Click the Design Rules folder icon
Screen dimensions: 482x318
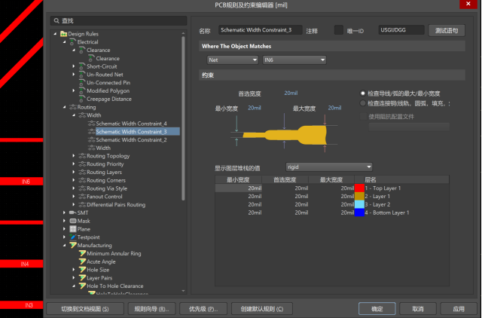pyautogui.click(x=63, y=34)
